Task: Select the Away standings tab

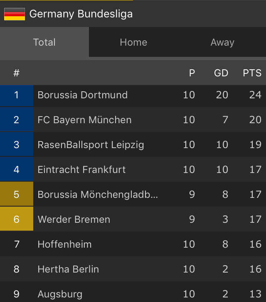Action: point(222,42)
